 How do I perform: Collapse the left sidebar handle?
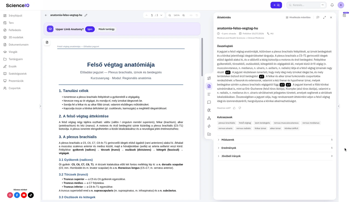pyautogui.click(x=41, y=106)
